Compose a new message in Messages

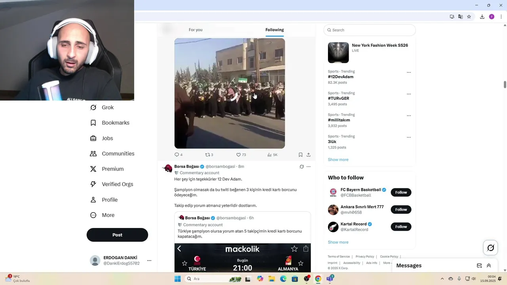pyautogui.click(x=479, y=266)
